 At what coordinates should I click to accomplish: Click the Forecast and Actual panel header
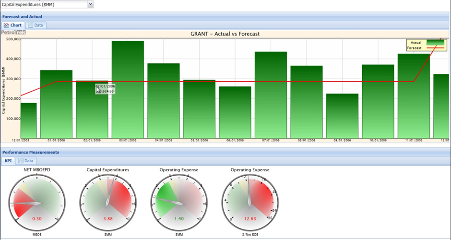(22, 16)
